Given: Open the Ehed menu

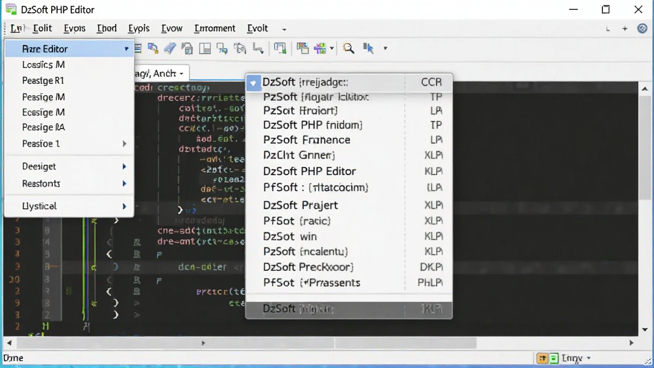Looking at the screenshot, I should (x=107, y=28).
